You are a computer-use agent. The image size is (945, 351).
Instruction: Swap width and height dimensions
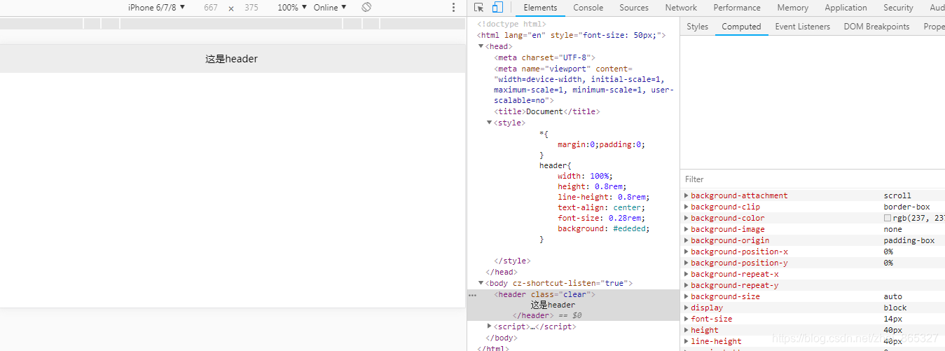[x=231, y=8]
